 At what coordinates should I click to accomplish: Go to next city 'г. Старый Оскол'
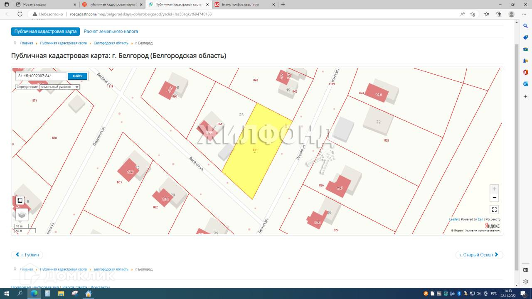[x=479, y=255]
